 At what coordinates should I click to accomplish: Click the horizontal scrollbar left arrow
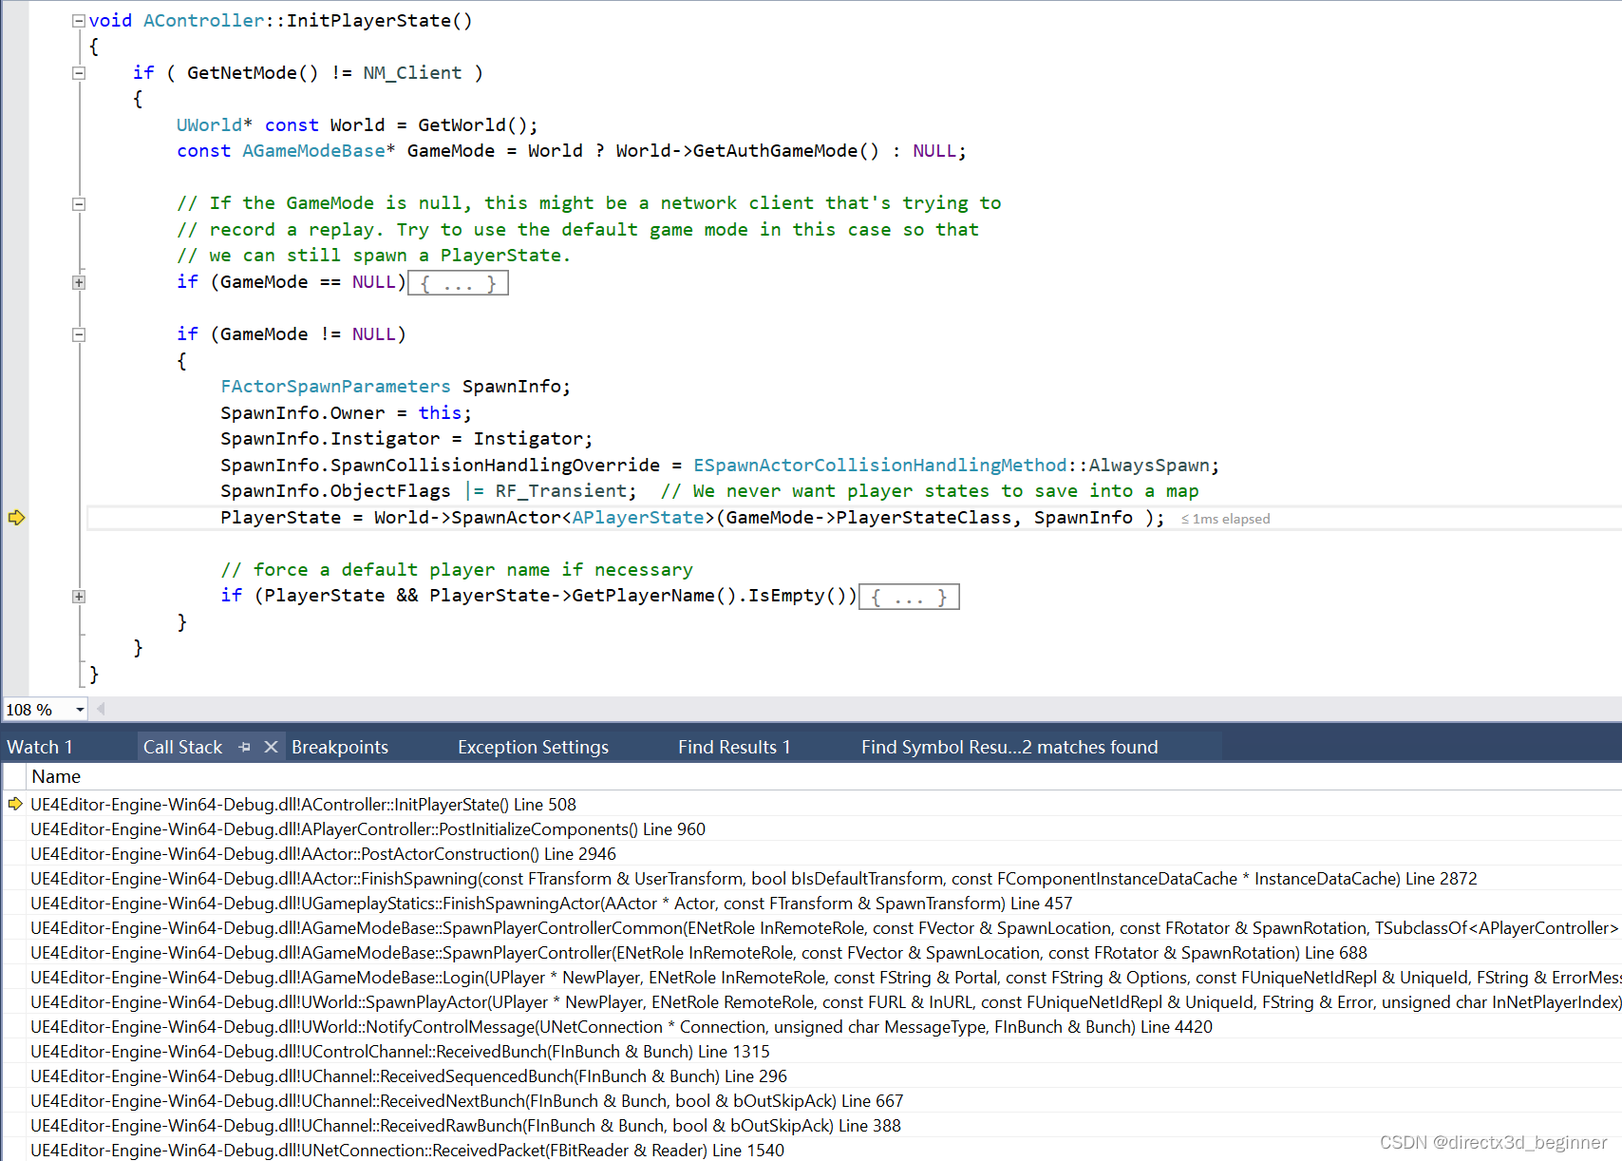101,709
